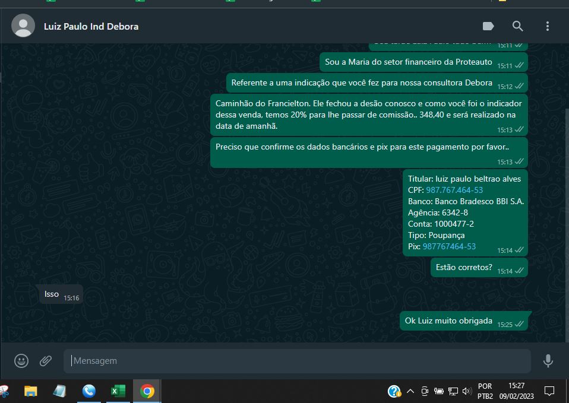This screenshot has width=569, height=403.
Task: Open the three-dot chat options menu
Action: 547,26
